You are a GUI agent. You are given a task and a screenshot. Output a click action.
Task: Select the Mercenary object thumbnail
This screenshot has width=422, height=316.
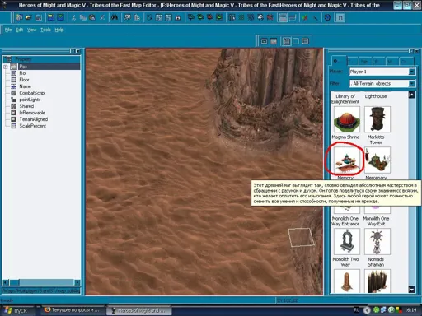377,160
